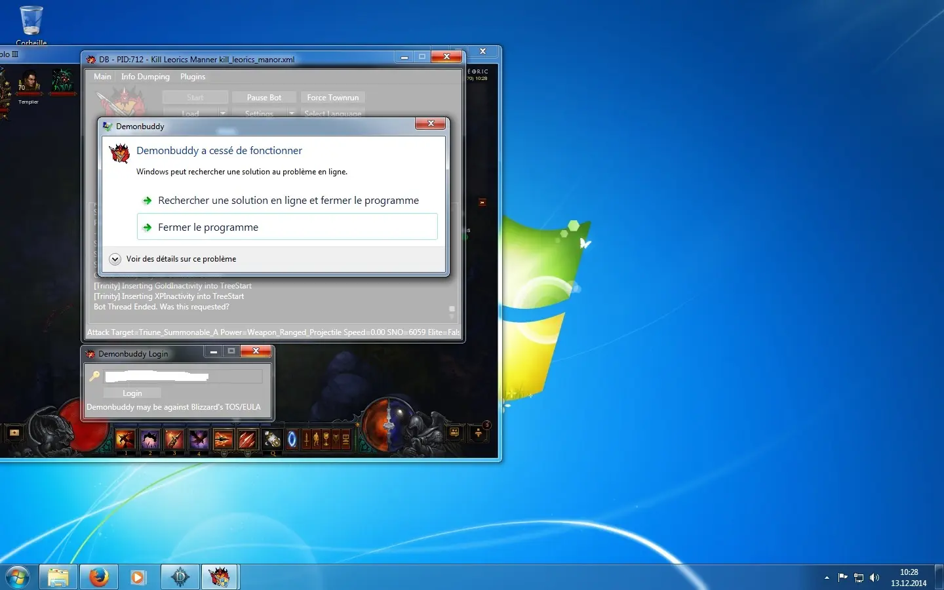Switch to Diablo III taskbar button
The image size is (944, 590).
180,577
